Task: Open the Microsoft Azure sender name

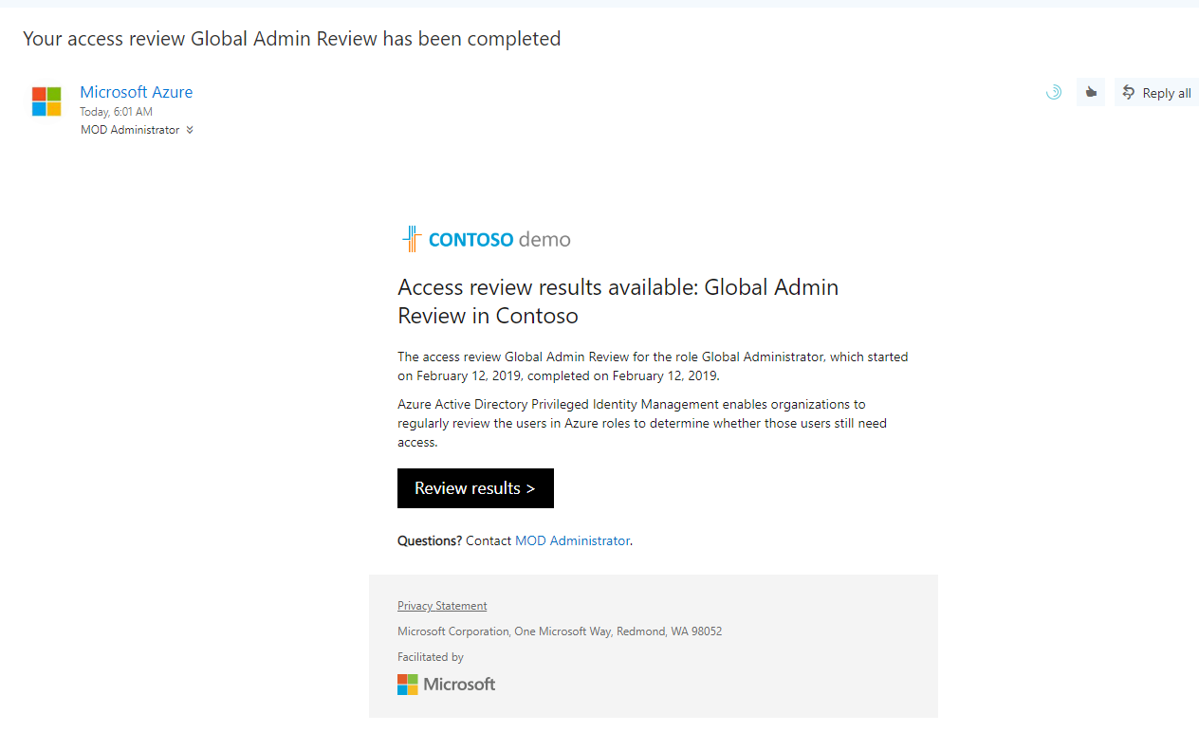Action: (137, 92)
